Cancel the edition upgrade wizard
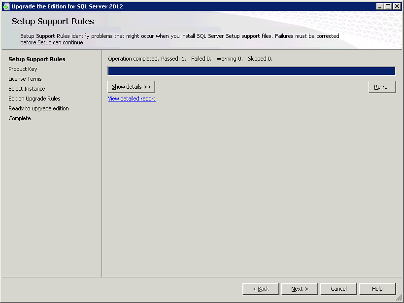 [x=338, y=289]
